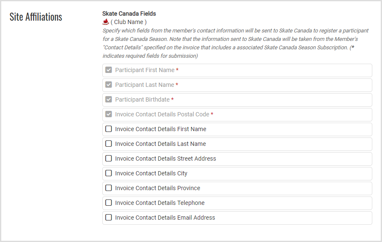Check Invoice Contact Details Last Name box
This screenshot has width=382, height=242.
pyautogui.click(x=109, y=144)
